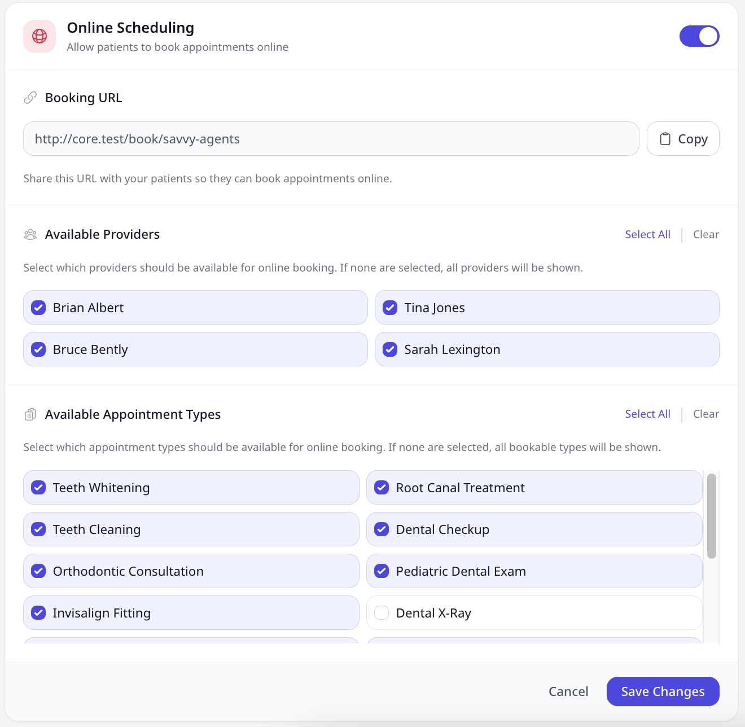745x727 pixels.
Task: Uncheck provider Sarah Lexington
Action: click(x=389, y=349)
